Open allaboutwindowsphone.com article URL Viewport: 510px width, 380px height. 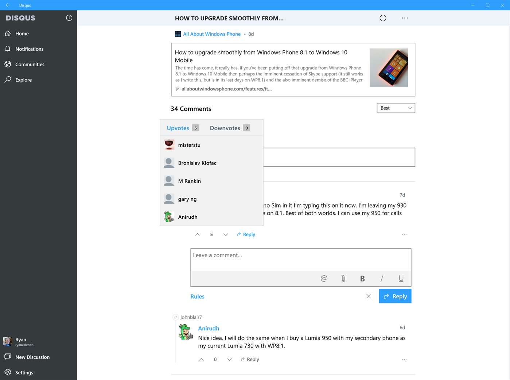[x=226, y=89]
